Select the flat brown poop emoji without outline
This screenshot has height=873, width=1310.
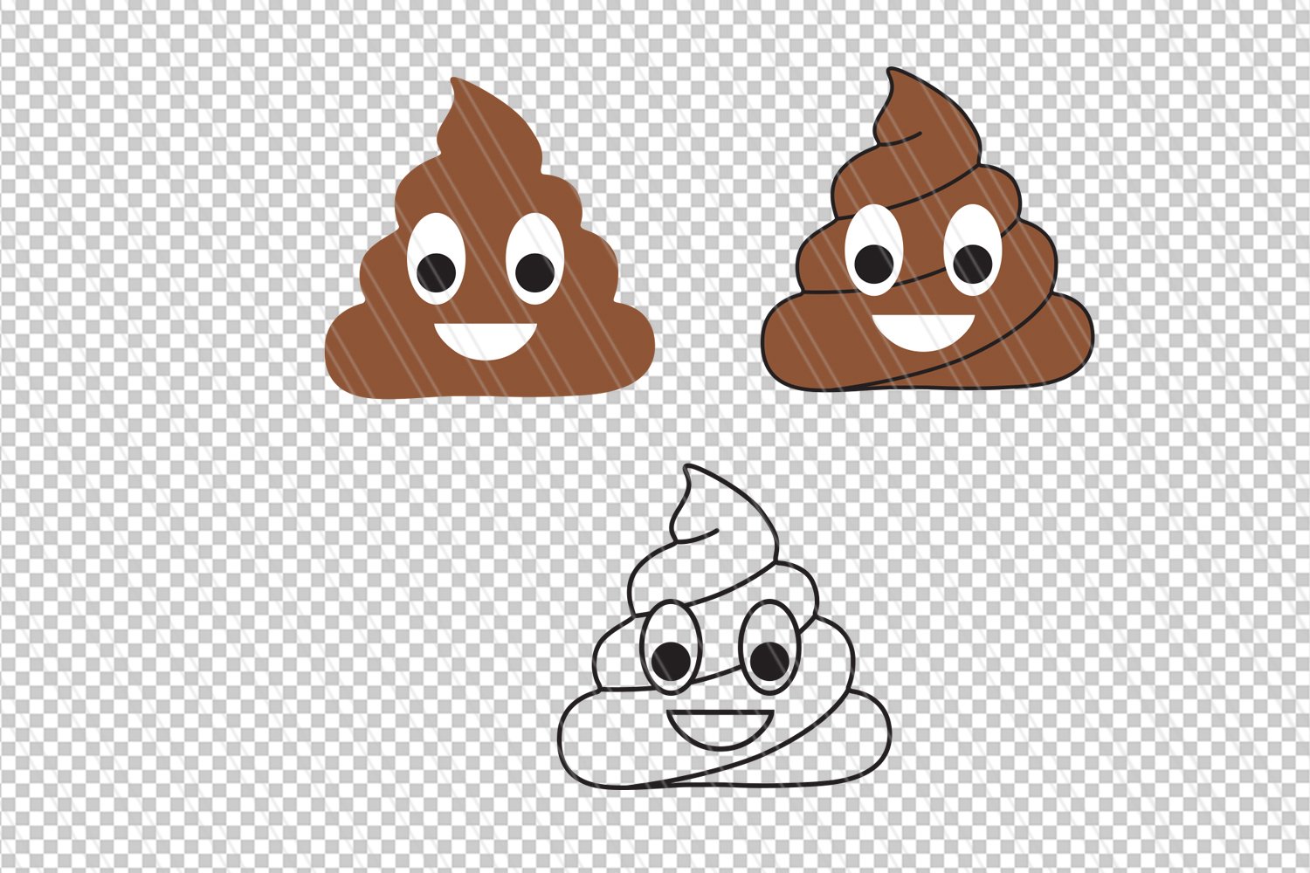490,240
